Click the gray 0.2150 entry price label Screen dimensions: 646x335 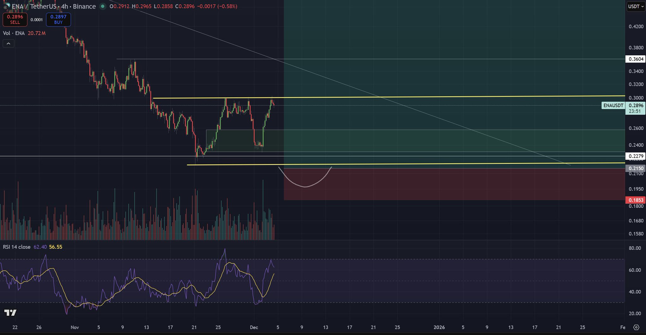[x=636, y=168]
